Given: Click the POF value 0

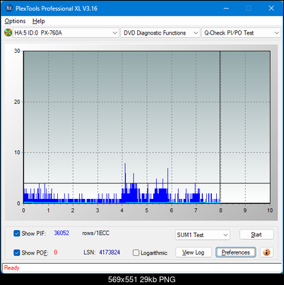Looking at the screenshot, I should (56, 253).
